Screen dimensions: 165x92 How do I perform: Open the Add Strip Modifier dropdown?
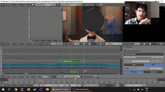click(144, 54)
